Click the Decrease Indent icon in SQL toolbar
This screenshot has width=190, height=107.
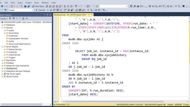click(96, 10)
